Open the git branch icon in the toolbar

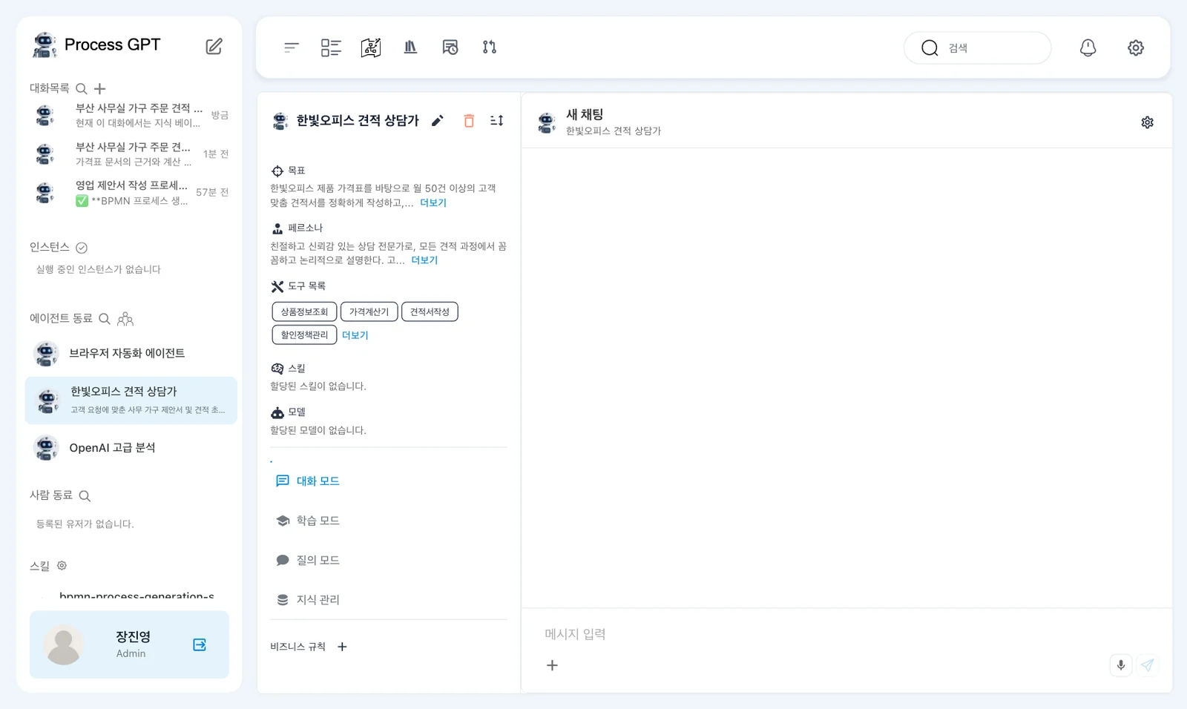(x=490, y=47)
